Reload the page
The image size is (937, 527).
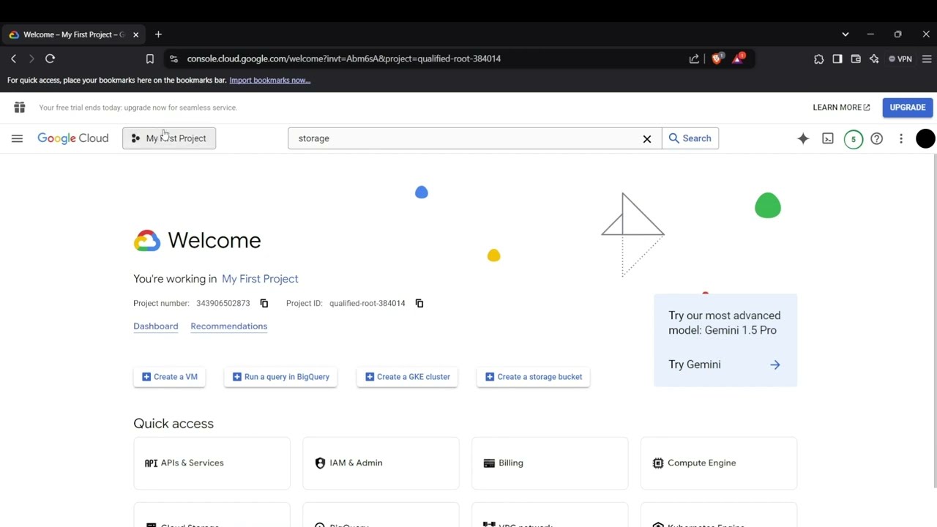50,59
